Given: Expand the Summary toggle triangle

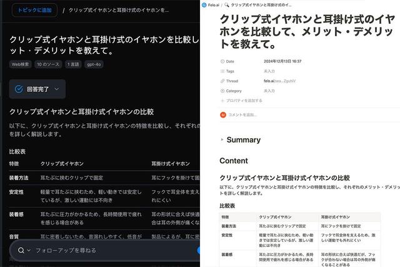Looking at the screenshot, I should 222,140.
